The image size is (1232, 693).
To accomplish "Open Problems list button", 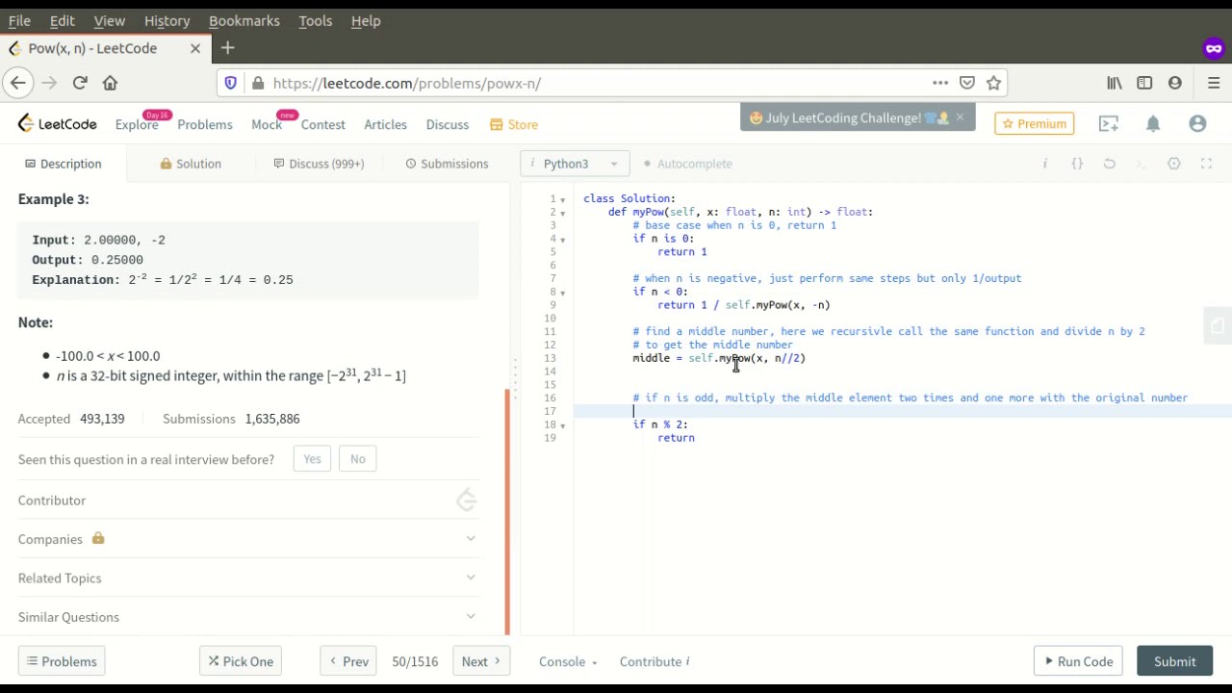I will tap(62, 661).
